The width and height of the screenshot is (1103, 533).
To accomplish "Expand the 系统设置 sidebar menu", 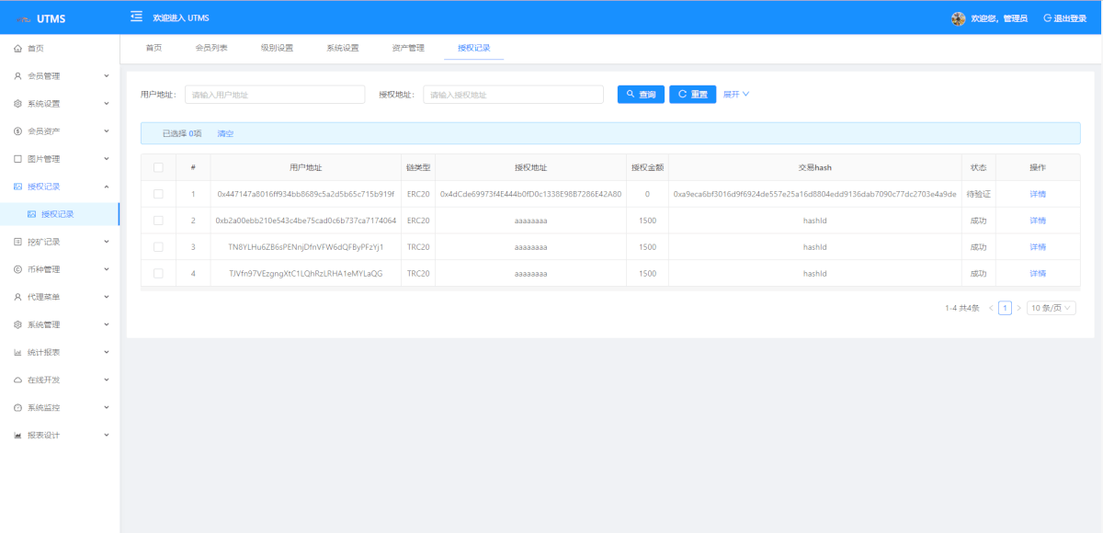I will [x=60, y=104].
